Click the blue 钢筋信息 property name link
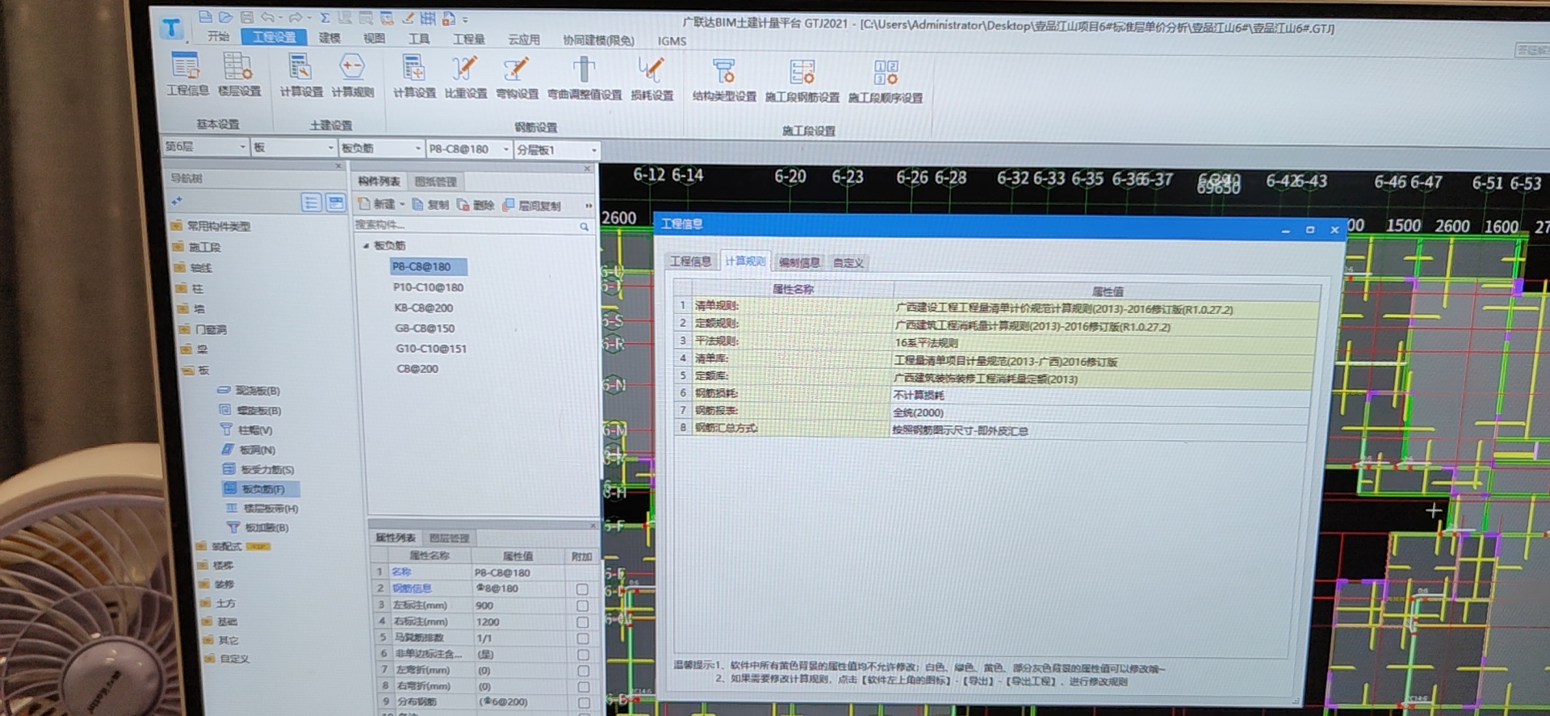 (412, 588)
